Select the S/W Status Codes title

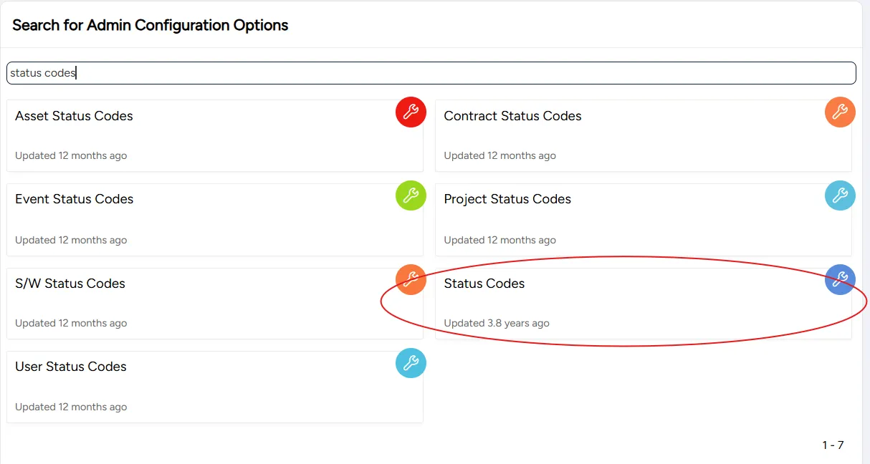tap(70, 284)
